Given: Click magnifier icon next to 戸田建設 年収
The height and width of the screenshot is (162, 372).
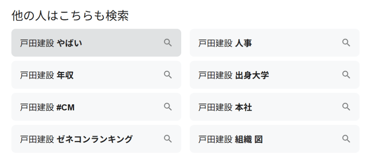Looking at the screenshot, I should (x=167, y=75).
